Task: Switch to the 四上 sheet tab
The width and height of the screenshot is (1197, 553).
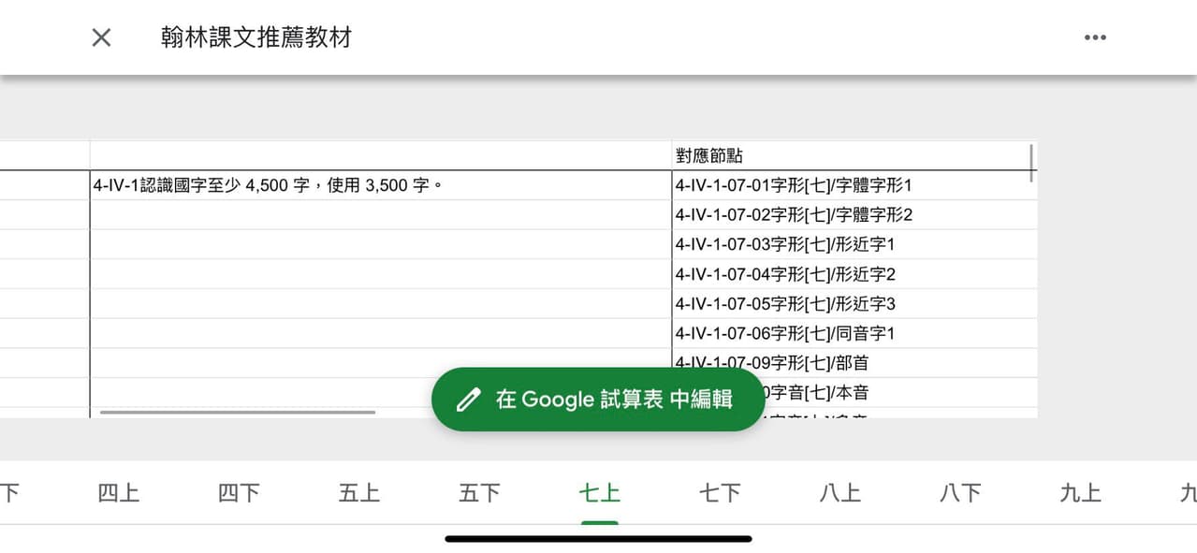Action: click(119, 493)
